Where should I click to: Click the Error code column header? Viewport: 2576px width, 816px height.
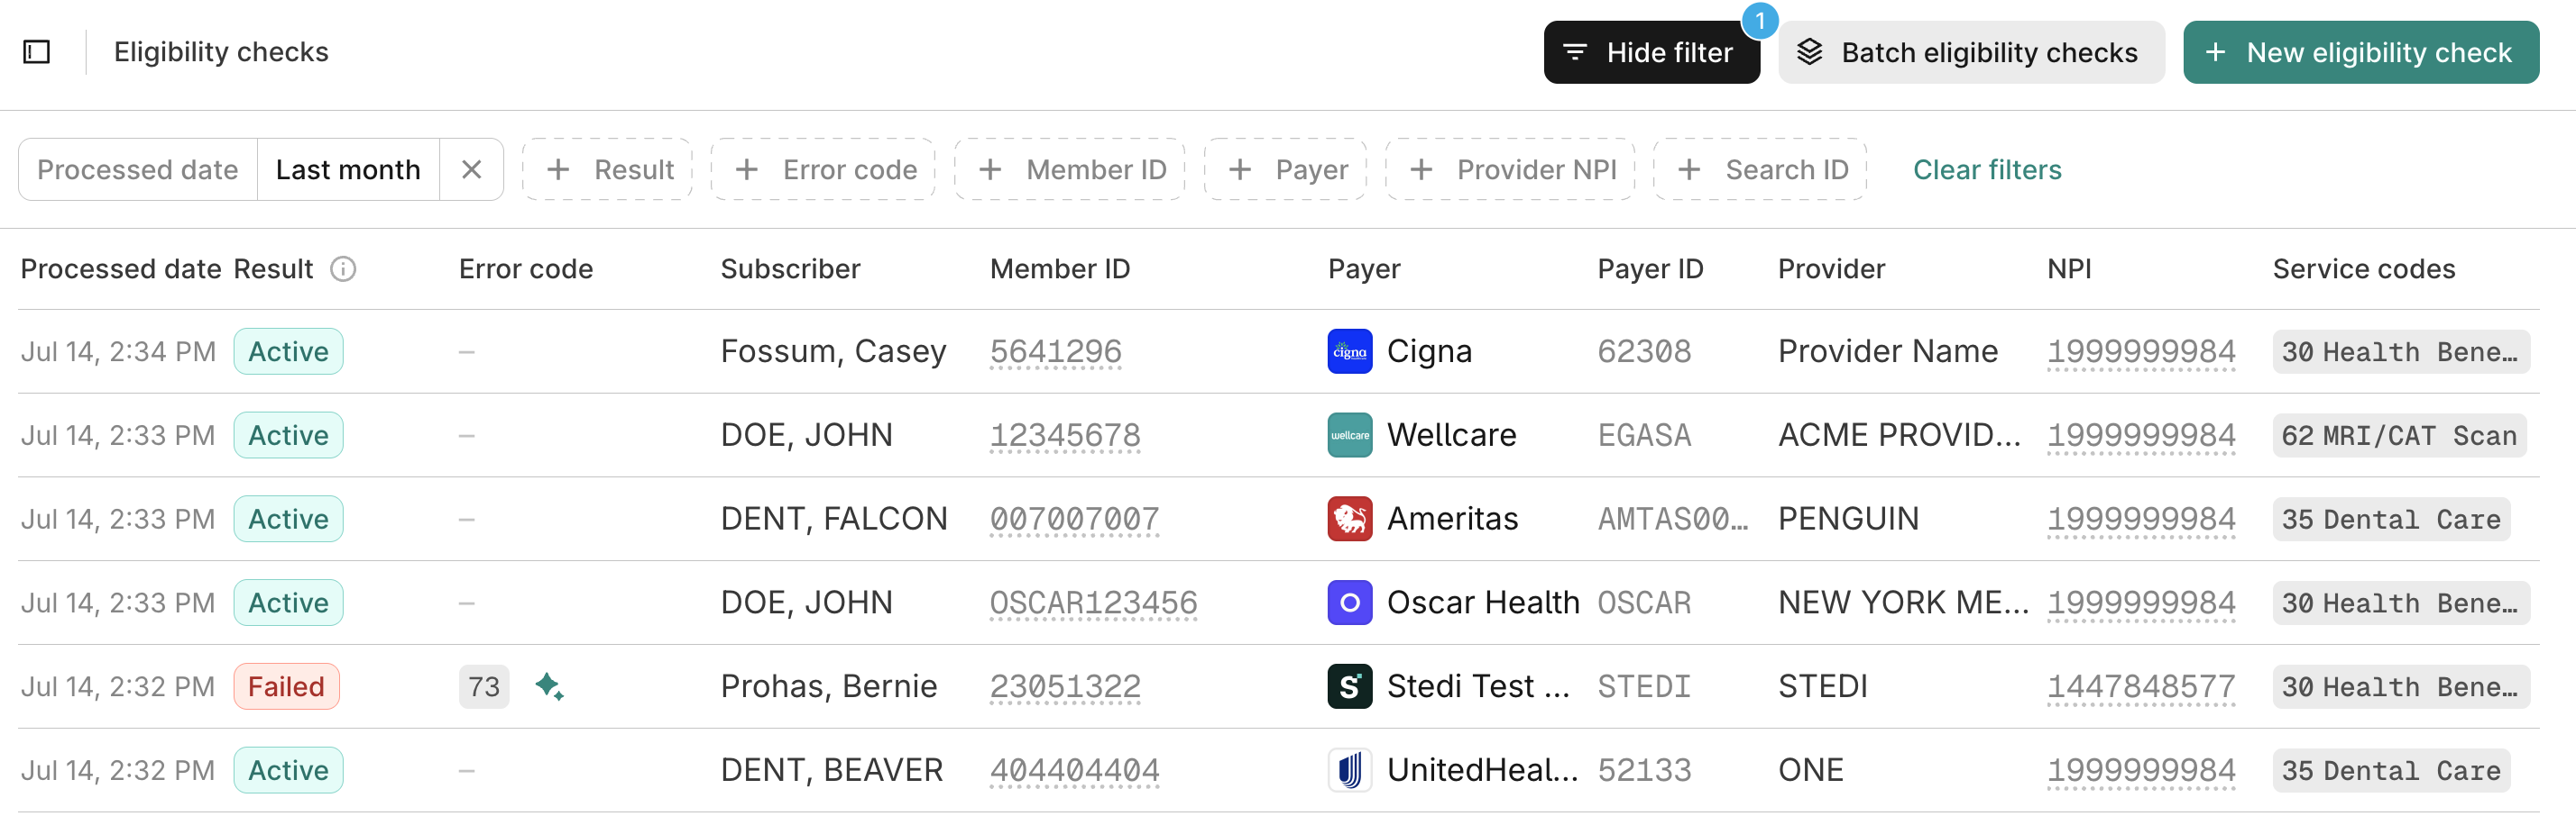(526, 268)
